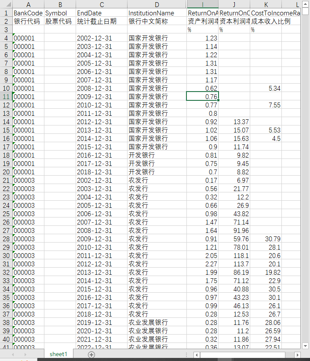Image resolution: width=310 pixels, height=361 pixels.
Task: Select row 1 header
Action: point(6,13)
